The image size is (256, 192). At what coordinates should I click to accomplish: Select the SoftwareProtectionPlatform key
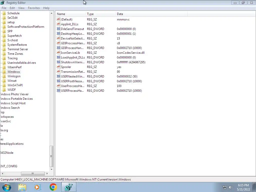coord(26,26)
